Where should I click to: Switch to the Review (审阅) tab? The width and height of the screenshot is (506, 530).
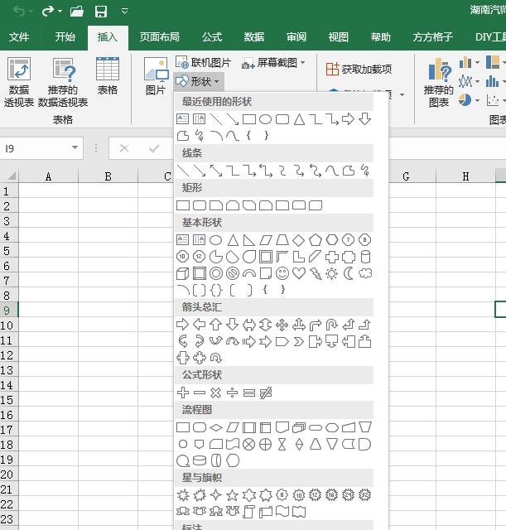pyautogui.click(x=296, y=36)
